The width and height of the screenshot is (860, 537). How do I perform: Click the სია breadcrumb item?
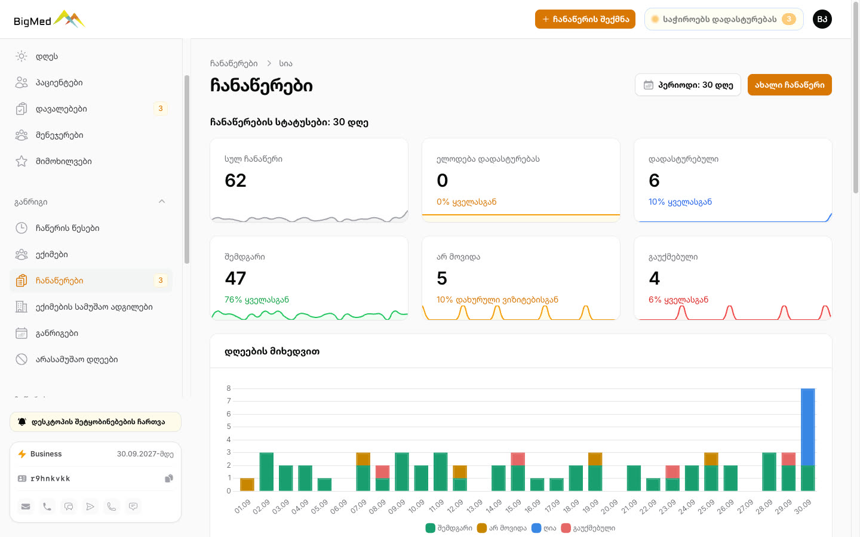[286, 63]
